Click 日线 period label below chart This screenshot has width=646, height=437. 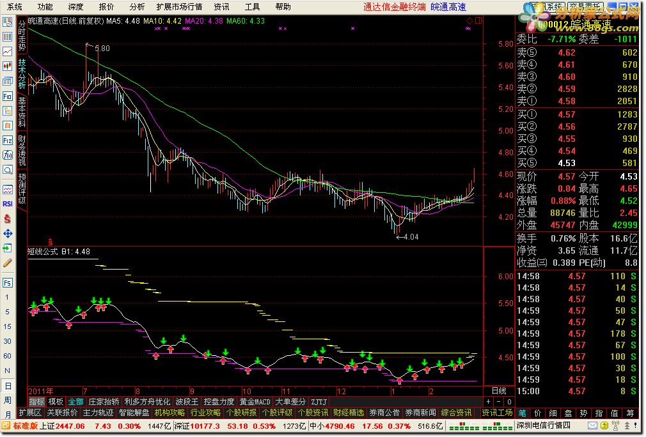pos(499,391)
